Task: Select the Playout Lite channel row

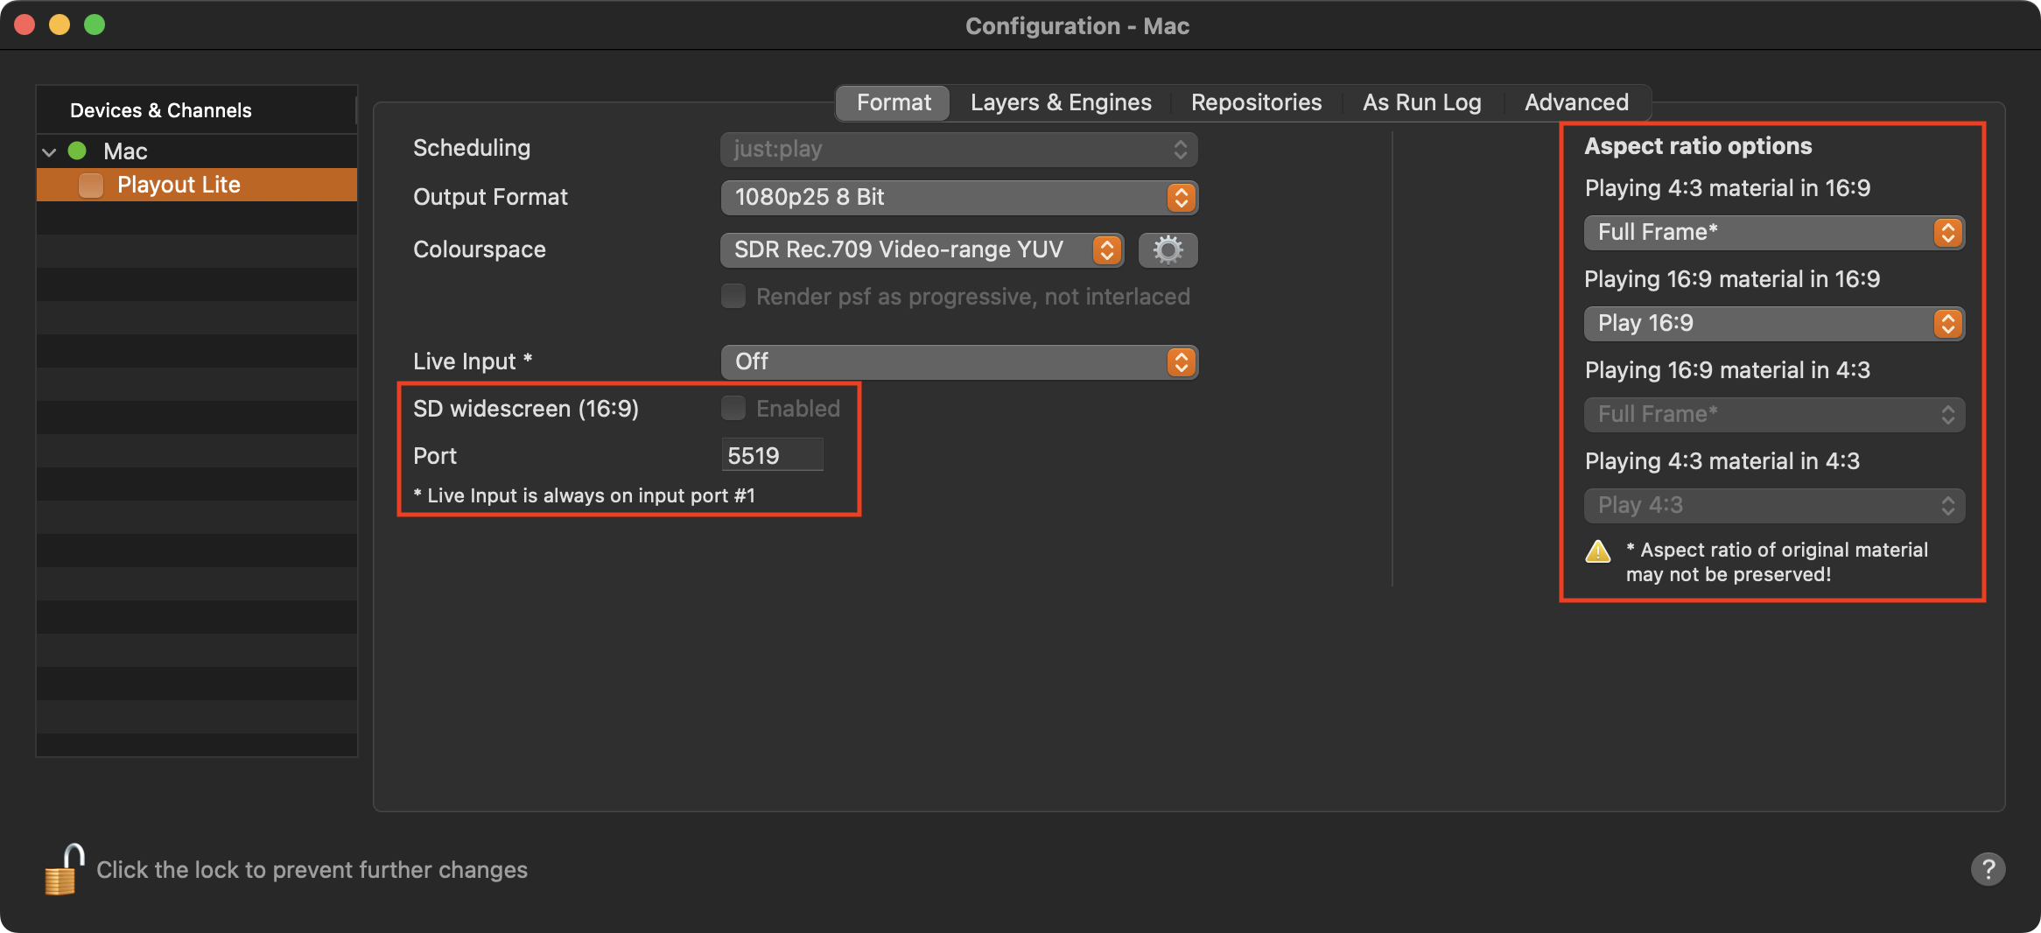Action: pos(197,185)
